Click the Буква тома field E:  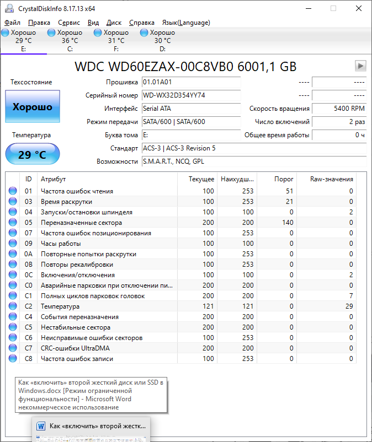(x=191, y=135)
